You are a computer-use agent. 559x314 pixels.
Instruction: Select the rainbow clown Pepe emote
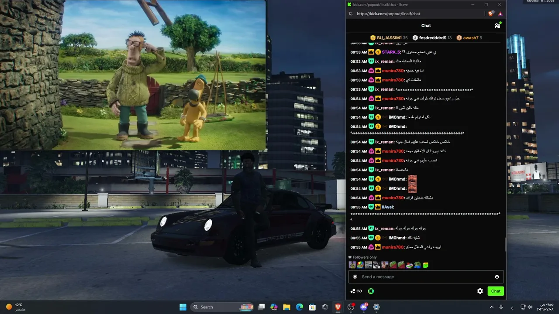click(x=360, y=265)
